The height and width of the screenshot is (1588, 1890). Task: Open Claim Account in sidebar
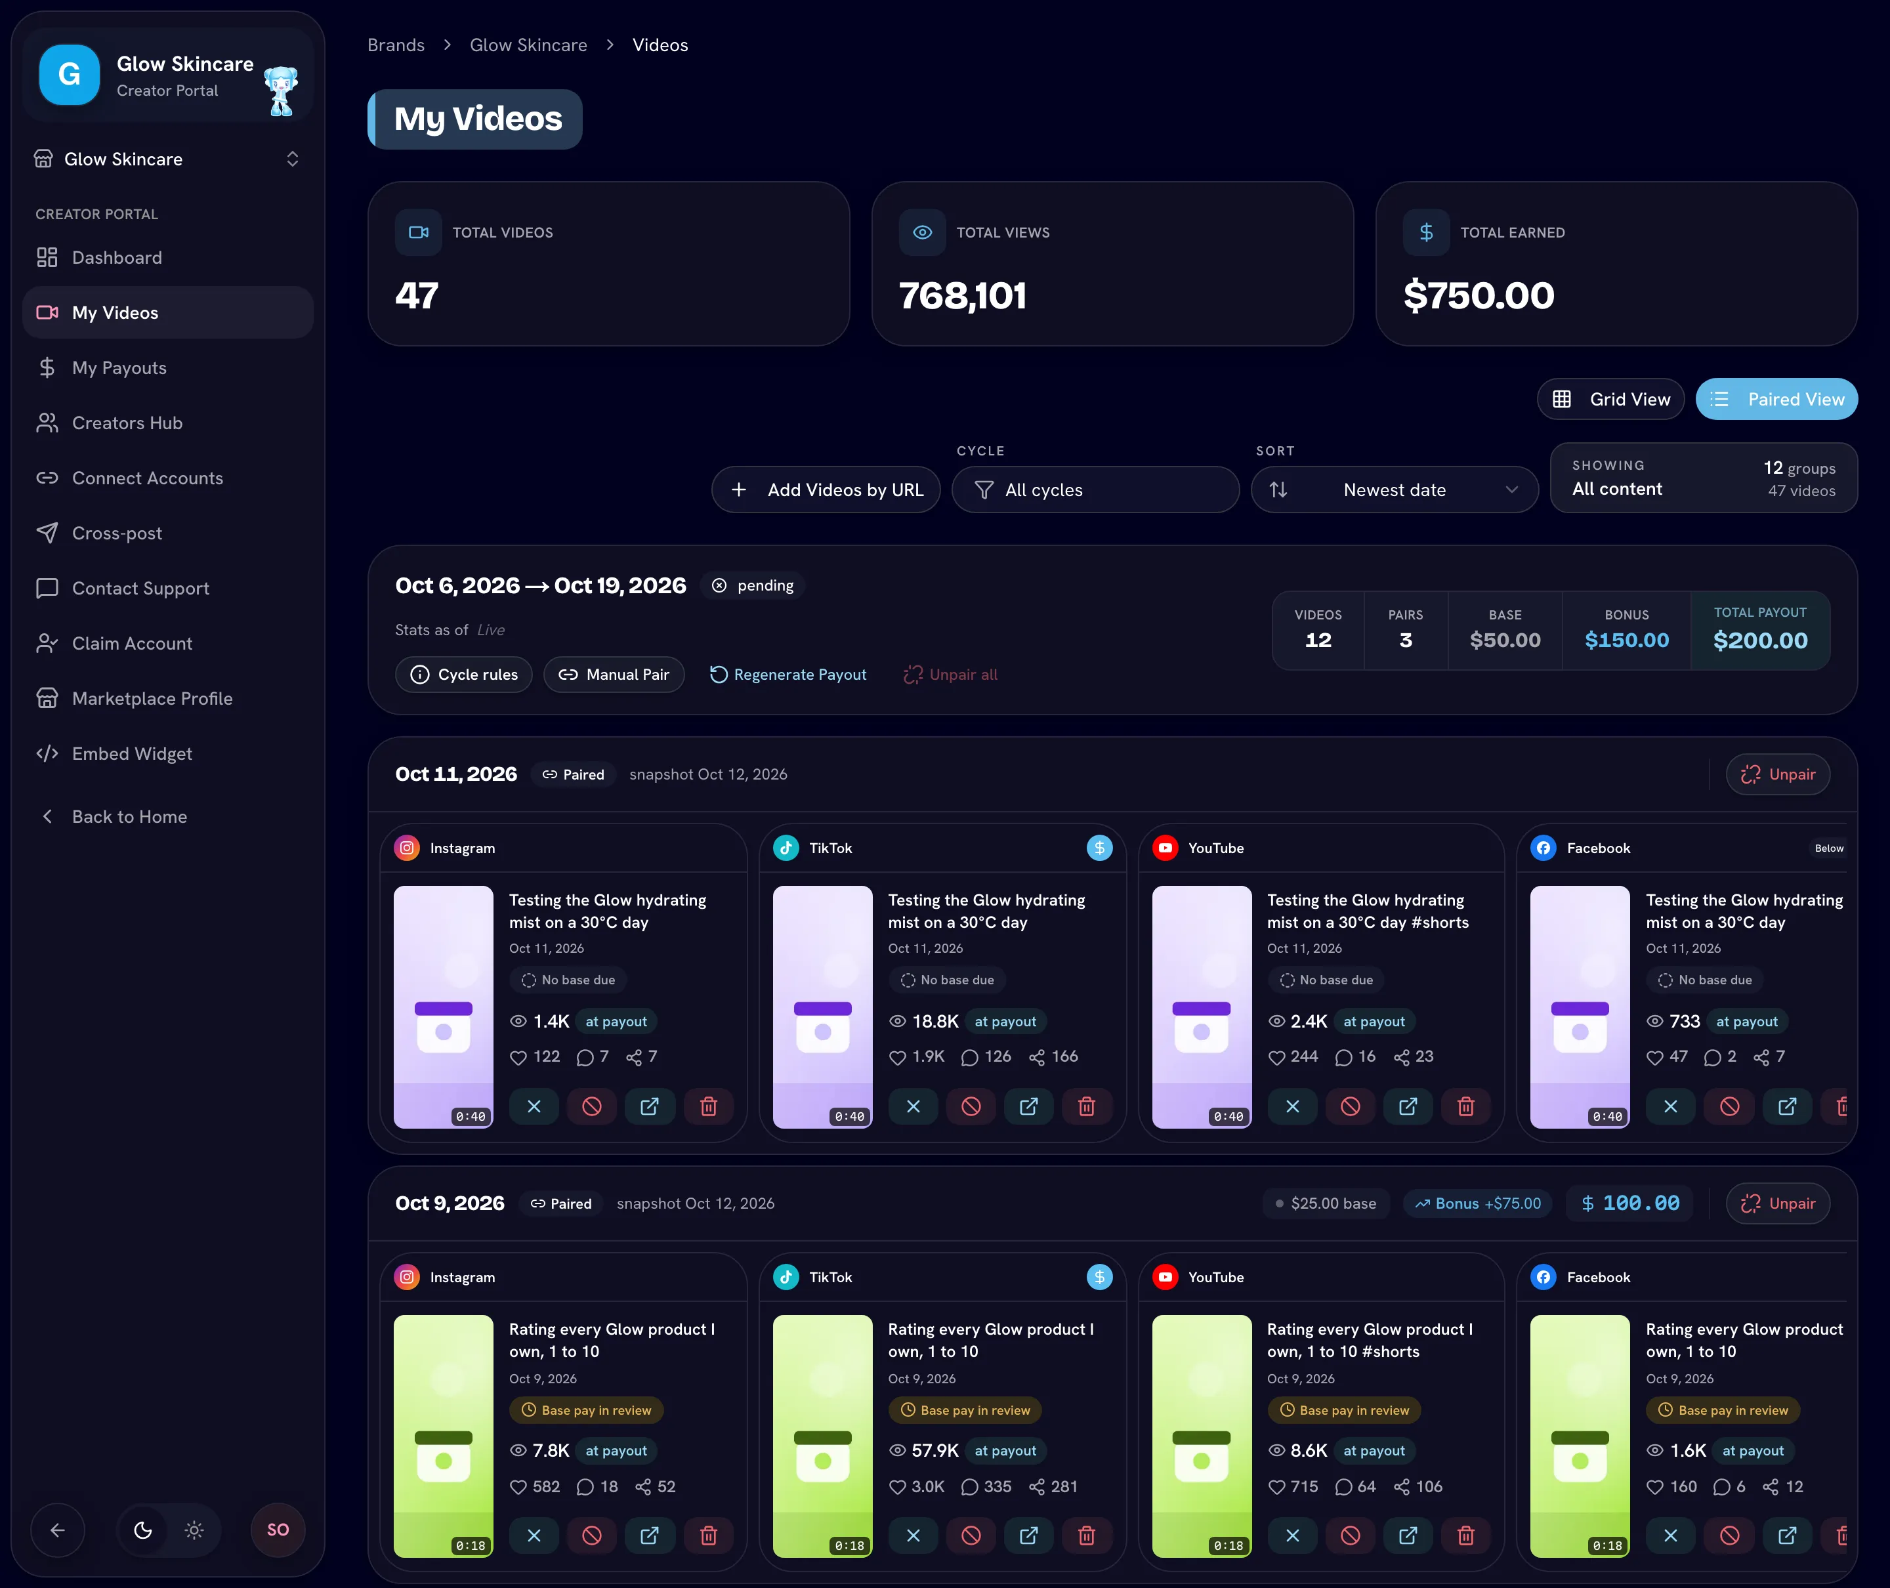click(x=167, y=644)
